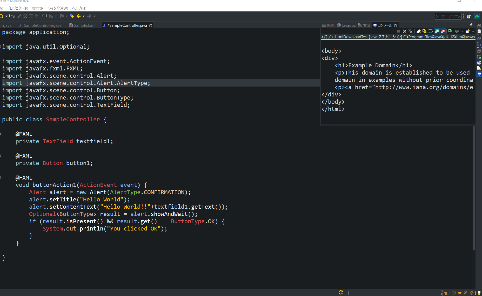Toggle console Scroll Lock icon
482x296 pixels.
pos(425,31)
